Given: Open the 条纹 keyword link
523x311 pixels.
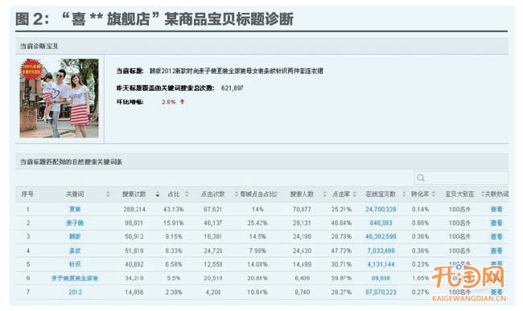Looking at the screenshot, I should [x=75, y=251].
